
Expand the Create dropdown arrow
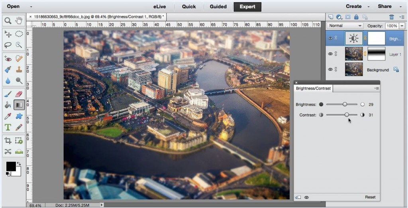click(x=369, y=7)
